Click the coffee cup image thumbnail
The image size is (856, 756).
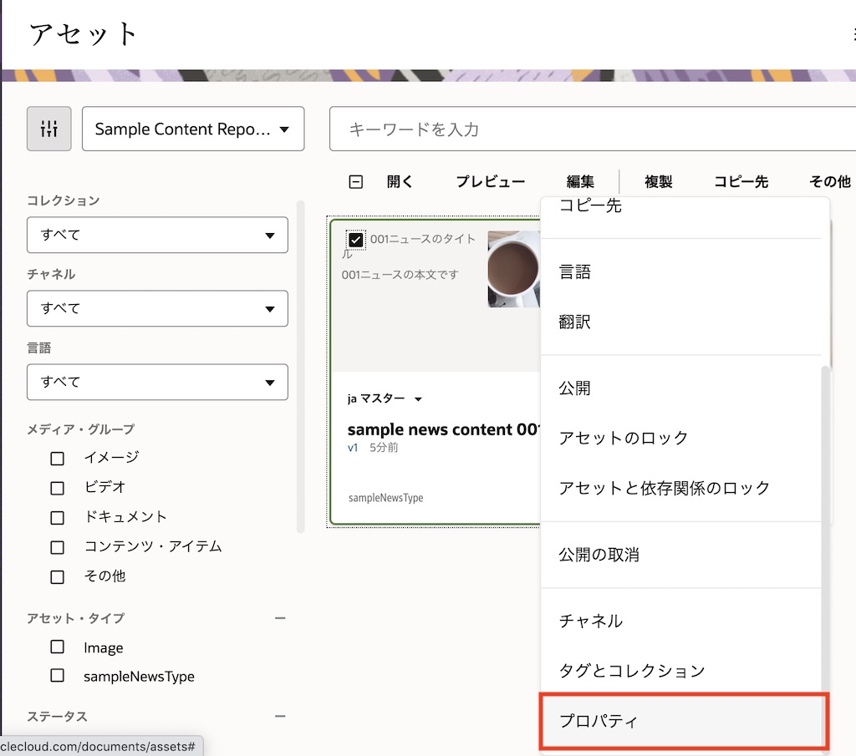pos(516,268)
